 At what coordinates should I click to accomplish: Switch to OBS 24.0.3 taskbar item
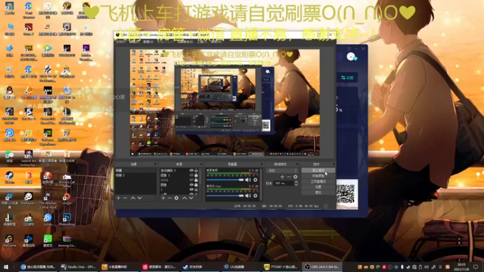(x=322, y=267)
